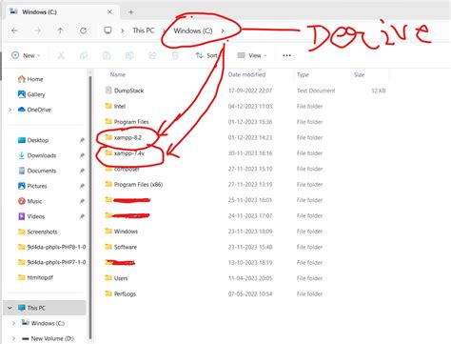Expand the New Volume (D:) node
The width and height of the screenshot is (451, 344).
click(x=13, y=338)
